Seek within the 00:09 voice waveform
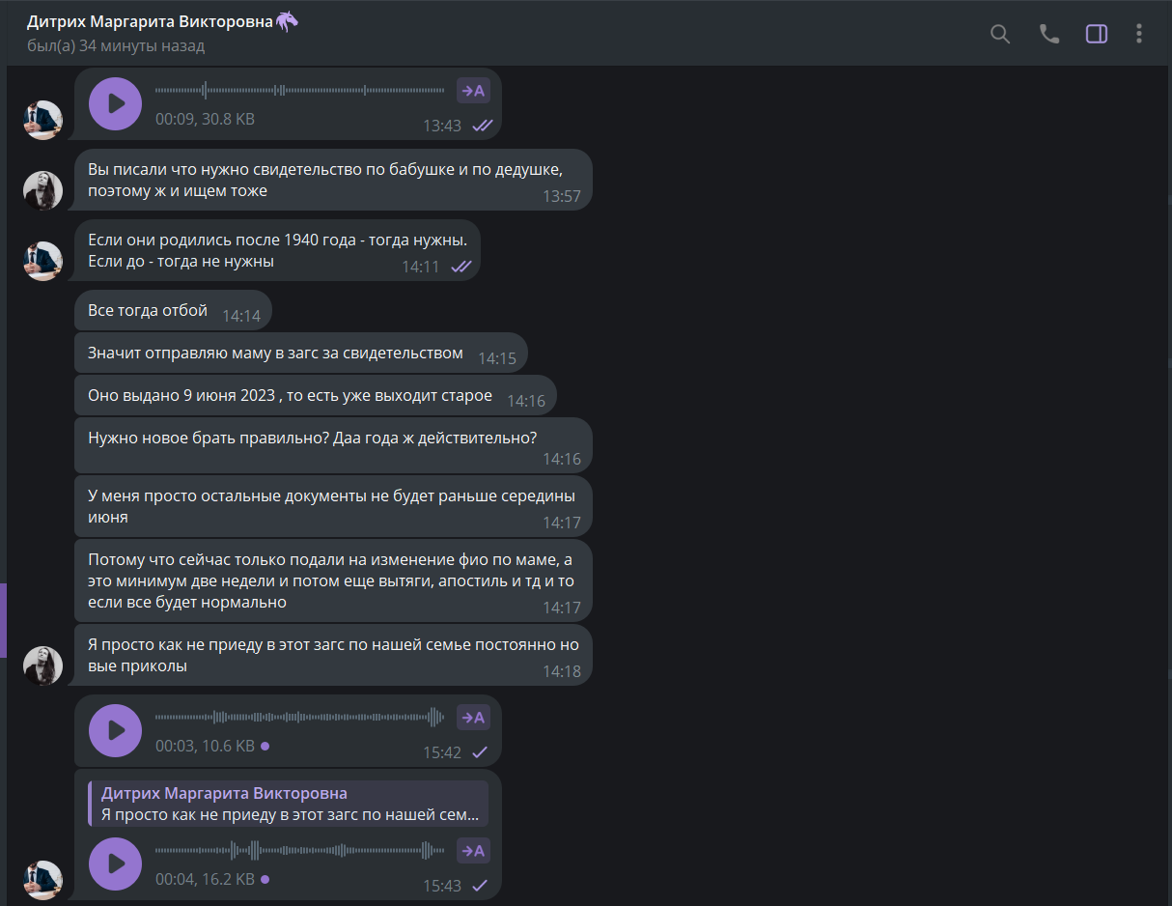1172x906 pixels. click(x=300, y=91)
